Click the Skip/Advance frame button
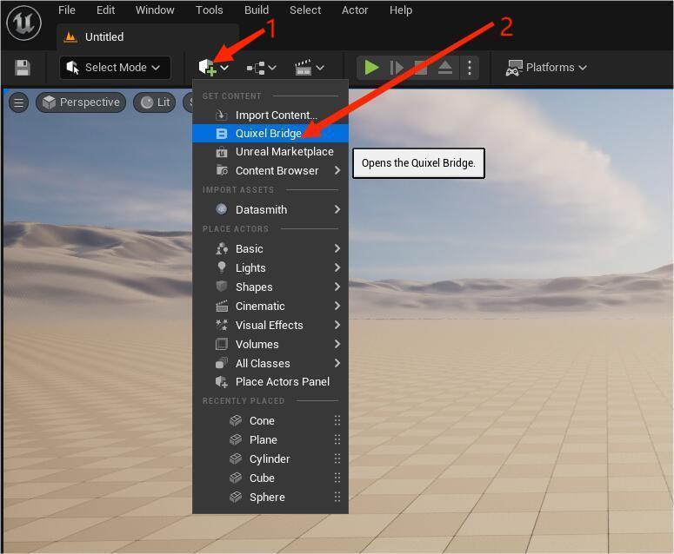Image resolution: width=674 pixels, height=554 pixels. [x=397, y=68]
